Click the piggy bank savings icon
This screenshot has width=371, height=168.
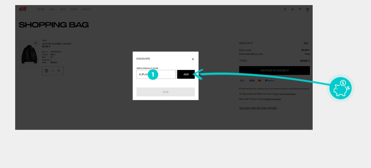click(x=341, y=88)
